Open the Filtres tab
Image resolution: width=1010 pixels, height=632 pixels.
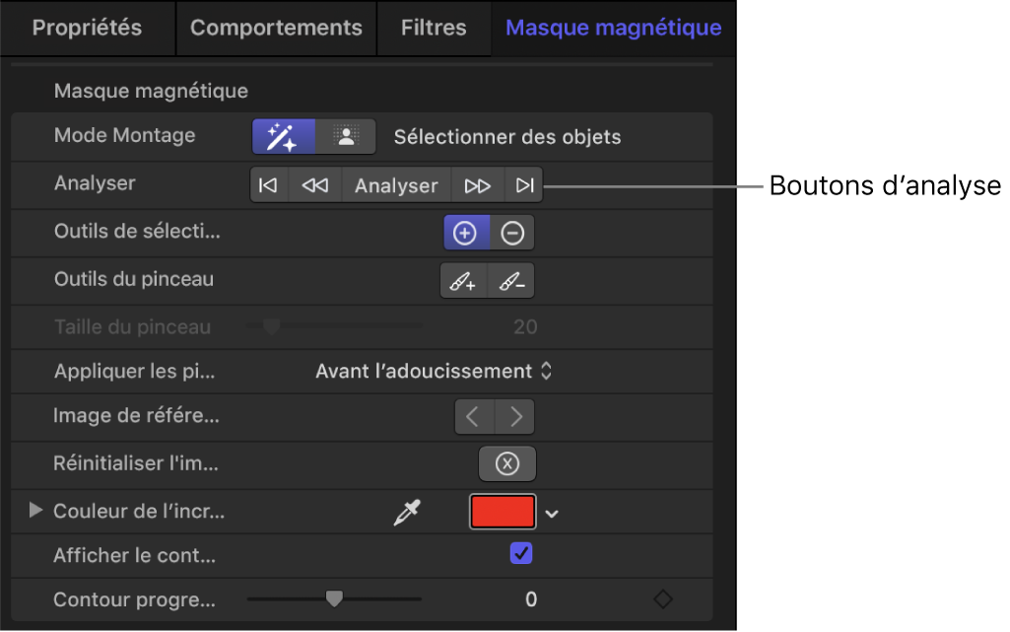tap(434, 28)
